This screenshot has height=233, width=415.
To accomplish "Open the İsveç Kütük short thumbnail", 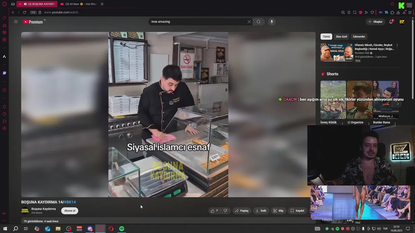I will click(333, 100).
